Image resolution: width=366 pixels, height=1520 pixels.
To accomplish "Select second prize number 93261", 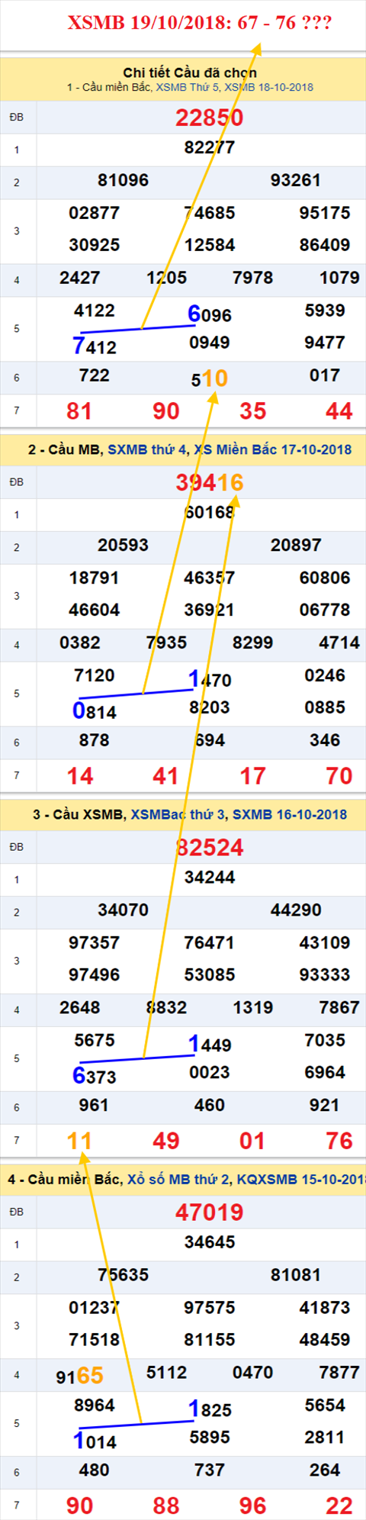I will pos(296,180).
